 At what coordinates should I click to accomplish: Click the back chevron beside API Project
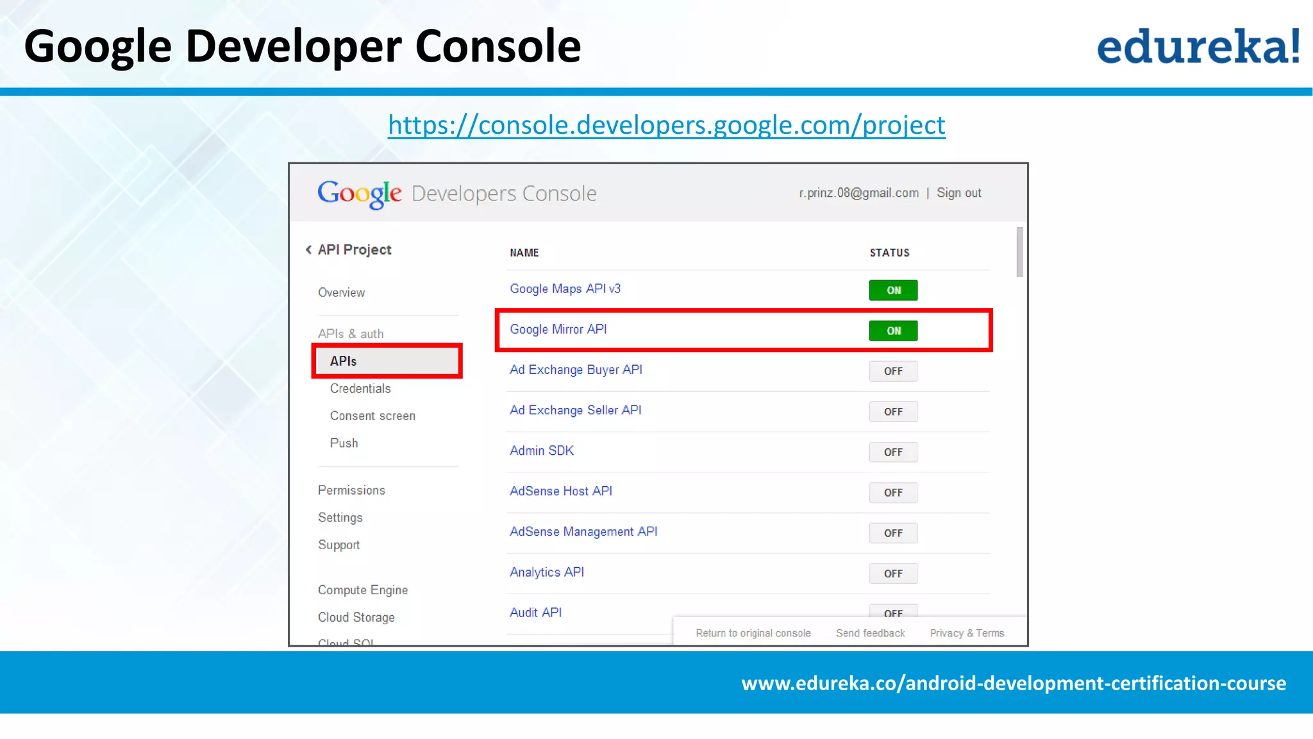click(308, 250)
